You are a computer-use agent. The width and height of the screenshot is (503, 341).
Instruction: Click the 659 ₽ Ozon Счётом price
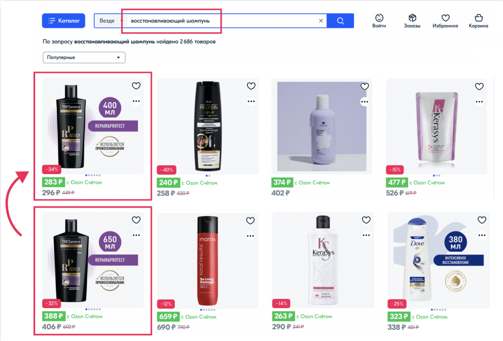[x=169, y=316]
